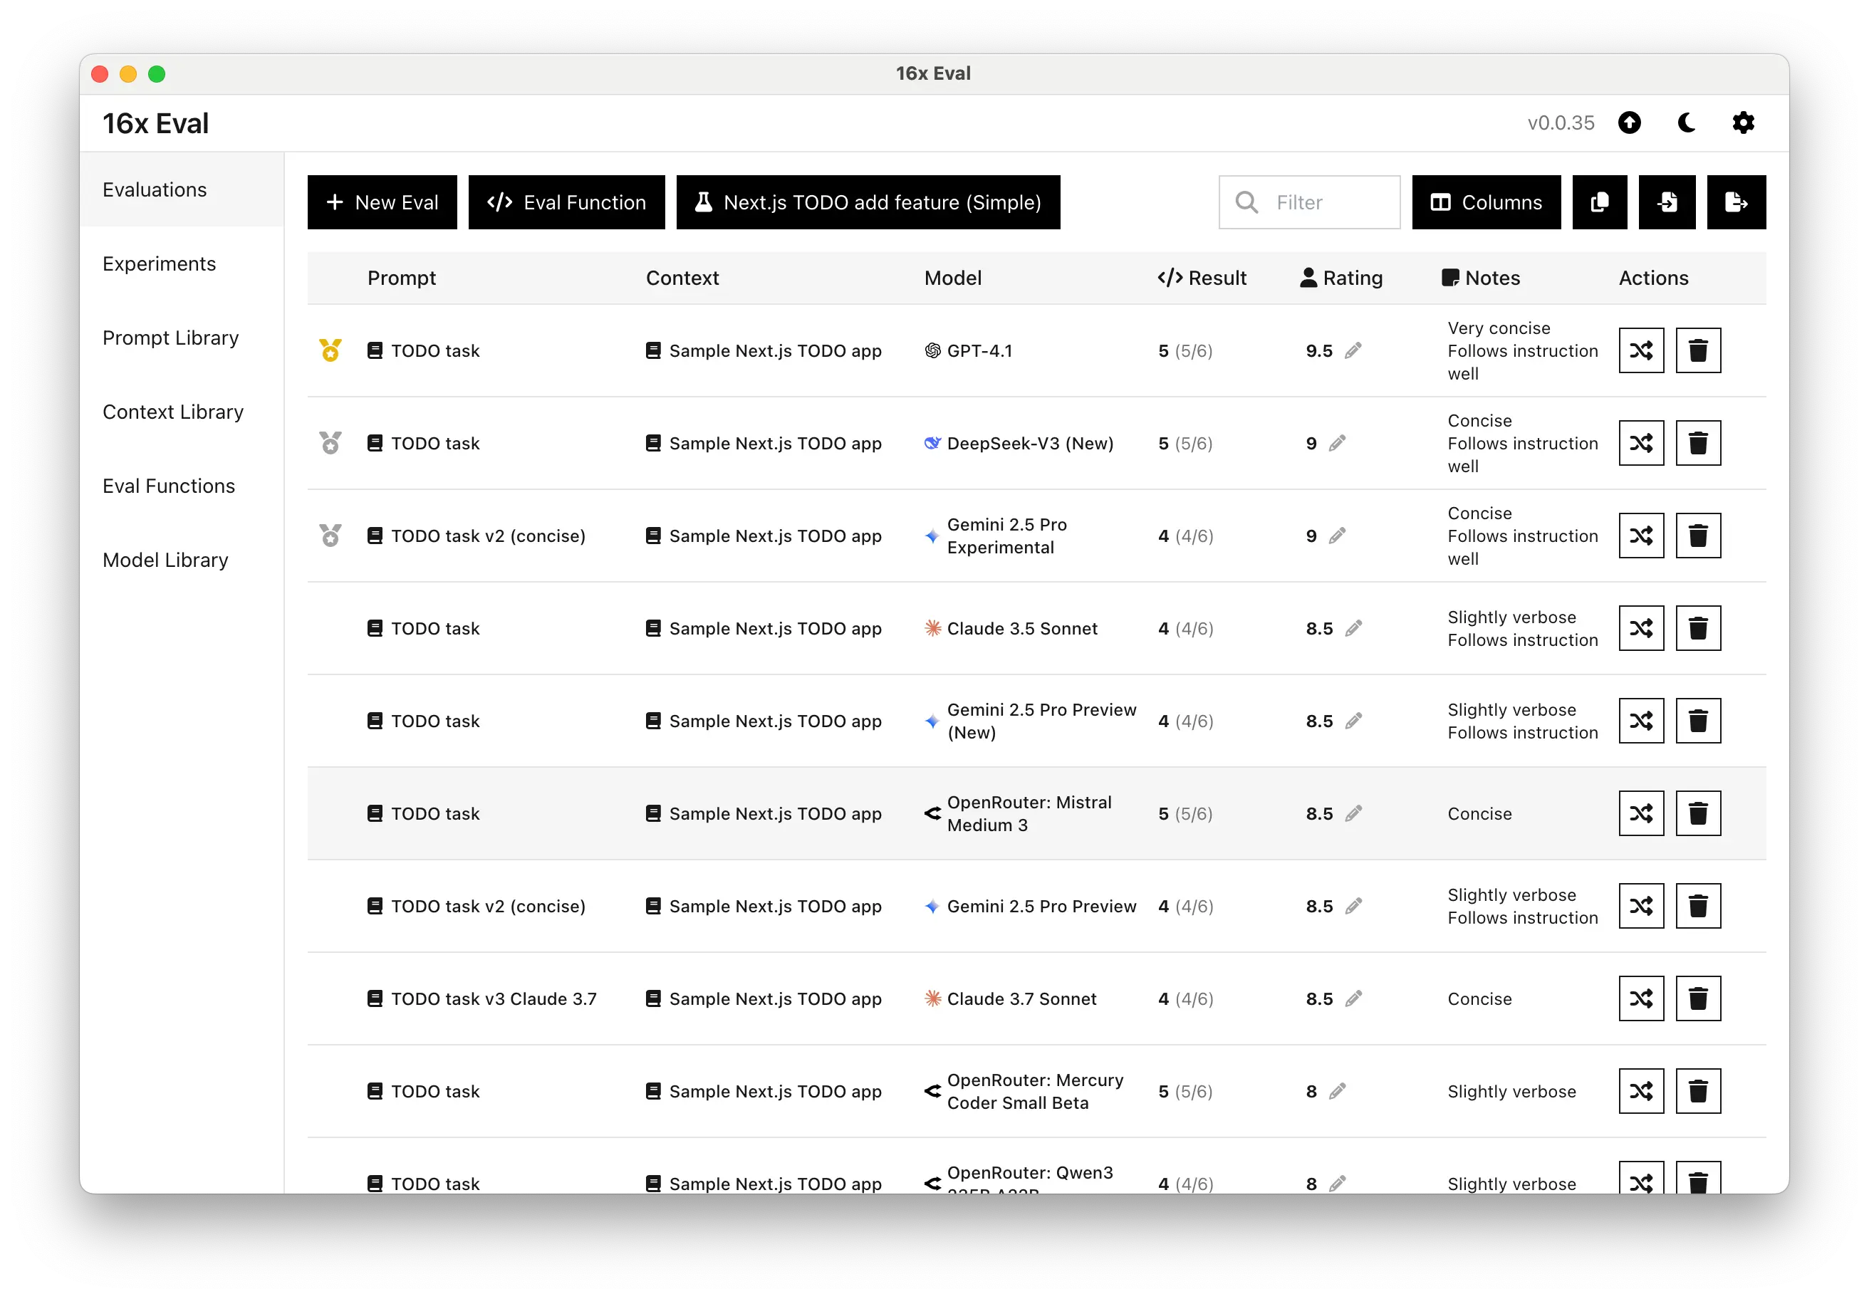
Task: Select "Gemini 2.5 Pro Preview" model cell with TODO task v2
Action: pos(1031,907)
